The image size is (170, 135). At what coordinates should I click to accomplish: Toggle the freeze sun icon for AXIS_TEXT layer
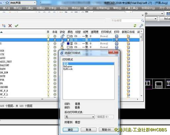(55, 62)
